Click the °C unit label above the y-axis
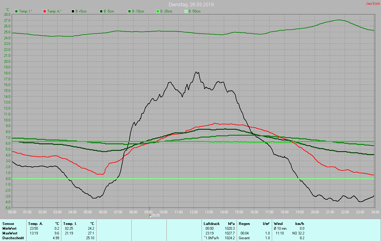 [x=7, y=10]
